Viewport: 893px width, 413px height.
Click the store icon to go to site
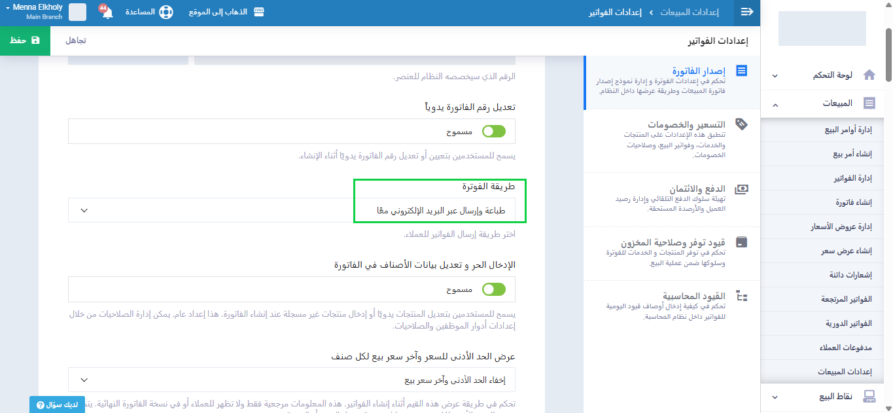click(x=259, y=12)
